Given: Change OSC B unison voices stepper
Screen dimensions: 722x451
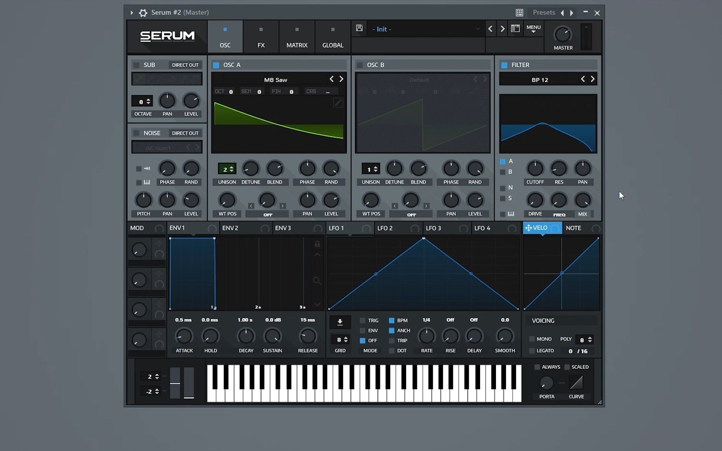Looking at the screenshot, I should point(371,169).
